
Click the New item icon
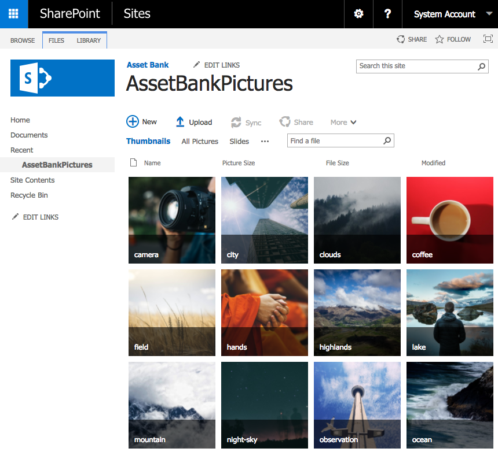132,122
